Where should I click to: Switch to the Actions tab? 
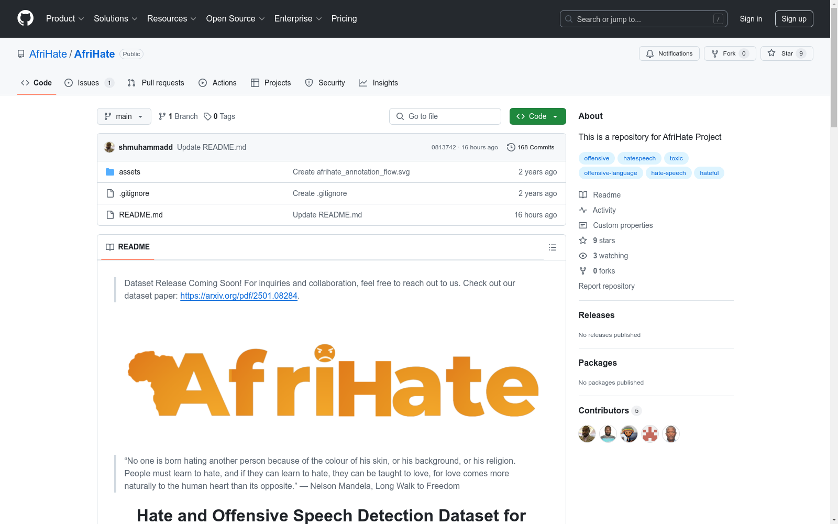[218, 83]
